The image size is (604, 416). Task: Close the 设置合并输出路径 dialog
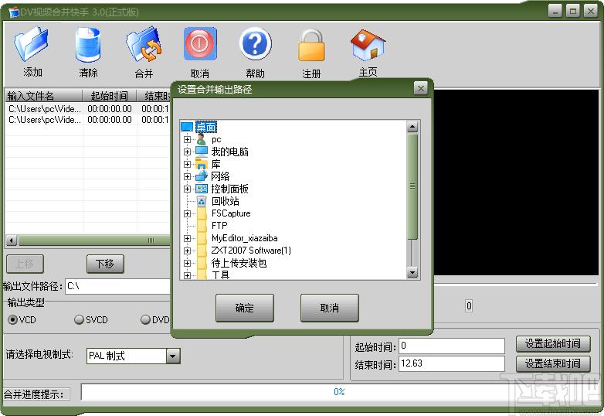(421, 89)
